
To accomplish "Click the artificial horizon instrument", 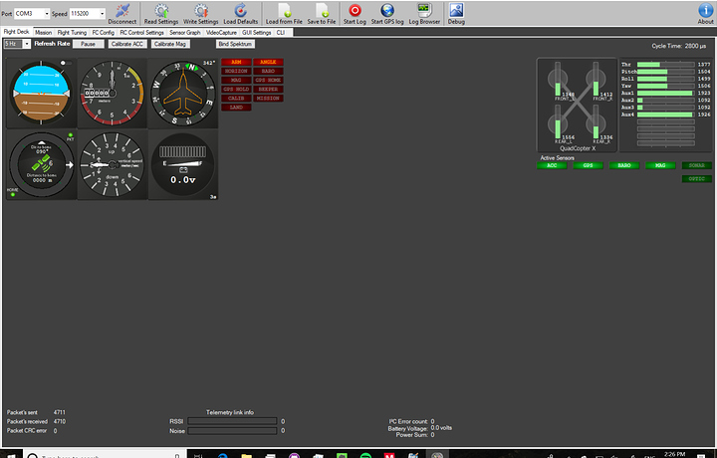I will 41,93.
